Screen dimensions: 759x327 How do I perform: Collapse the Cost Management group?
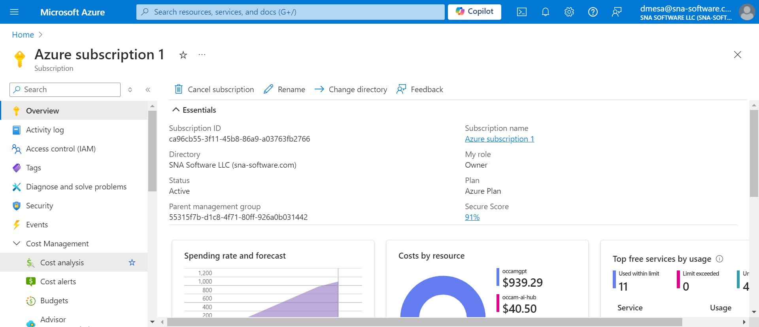click(x=17, y=244)
